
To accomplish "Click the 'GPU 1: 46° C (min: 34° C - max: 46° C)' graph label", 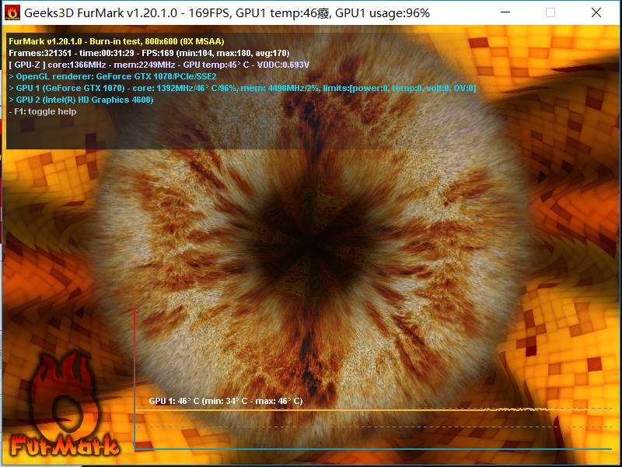I will point(225,401).
